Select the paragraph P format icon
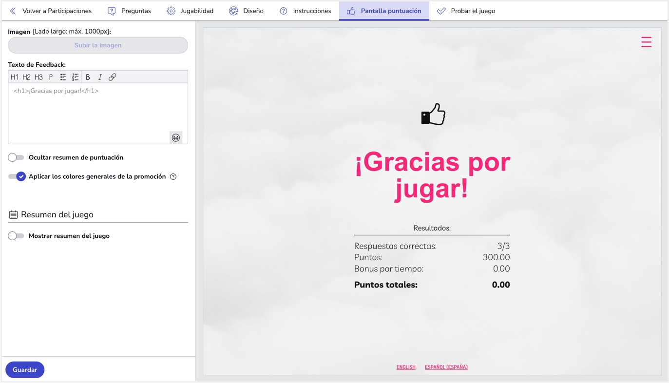669x383 pixels. coord(51,77)
